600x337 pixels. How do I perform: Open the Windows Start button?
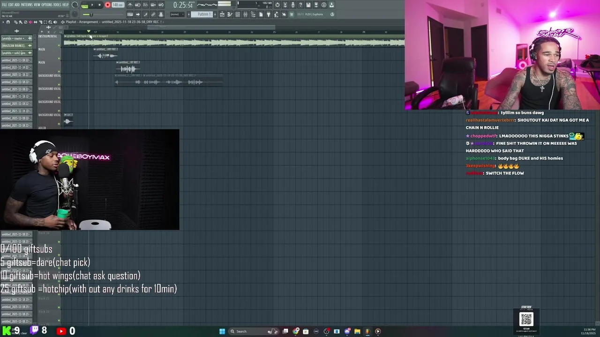tap(222, 331)
